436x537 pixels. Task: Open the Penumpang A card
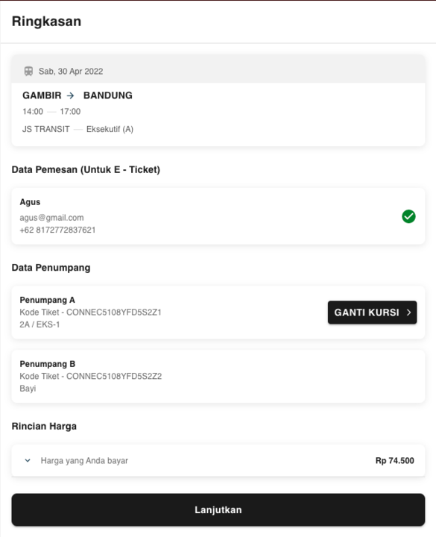(x=218, y=313)
